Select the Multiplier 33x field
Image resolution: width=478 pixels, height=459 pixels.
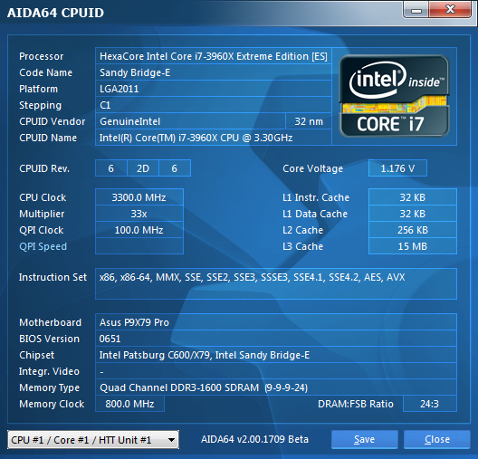[x=139, y=214]
